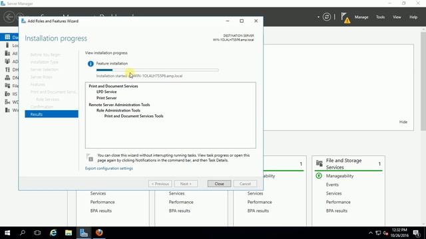Open the Help menu
426x239 pixels.
(413, 17)
